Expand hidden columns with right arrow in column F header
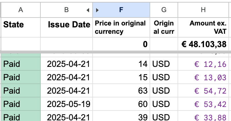 point(97,10)
